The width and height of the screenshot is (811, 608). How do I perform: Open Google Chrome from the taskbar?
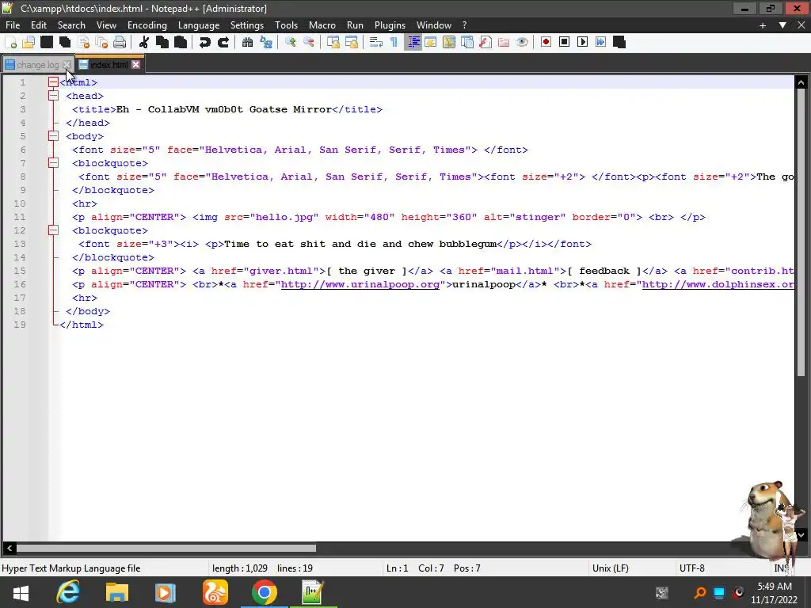(x=265, y=592)
